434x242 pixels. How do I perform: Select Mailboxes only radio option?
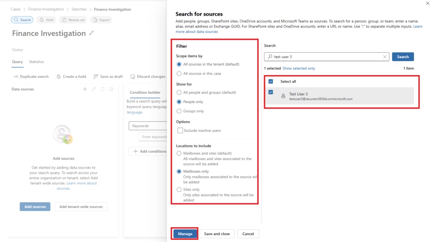(x=179, y=171)
